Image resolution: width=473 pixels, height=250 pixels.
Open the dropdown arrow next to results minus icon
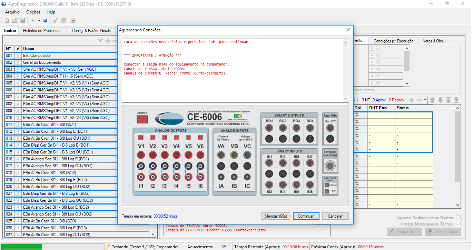coord(425,100)
